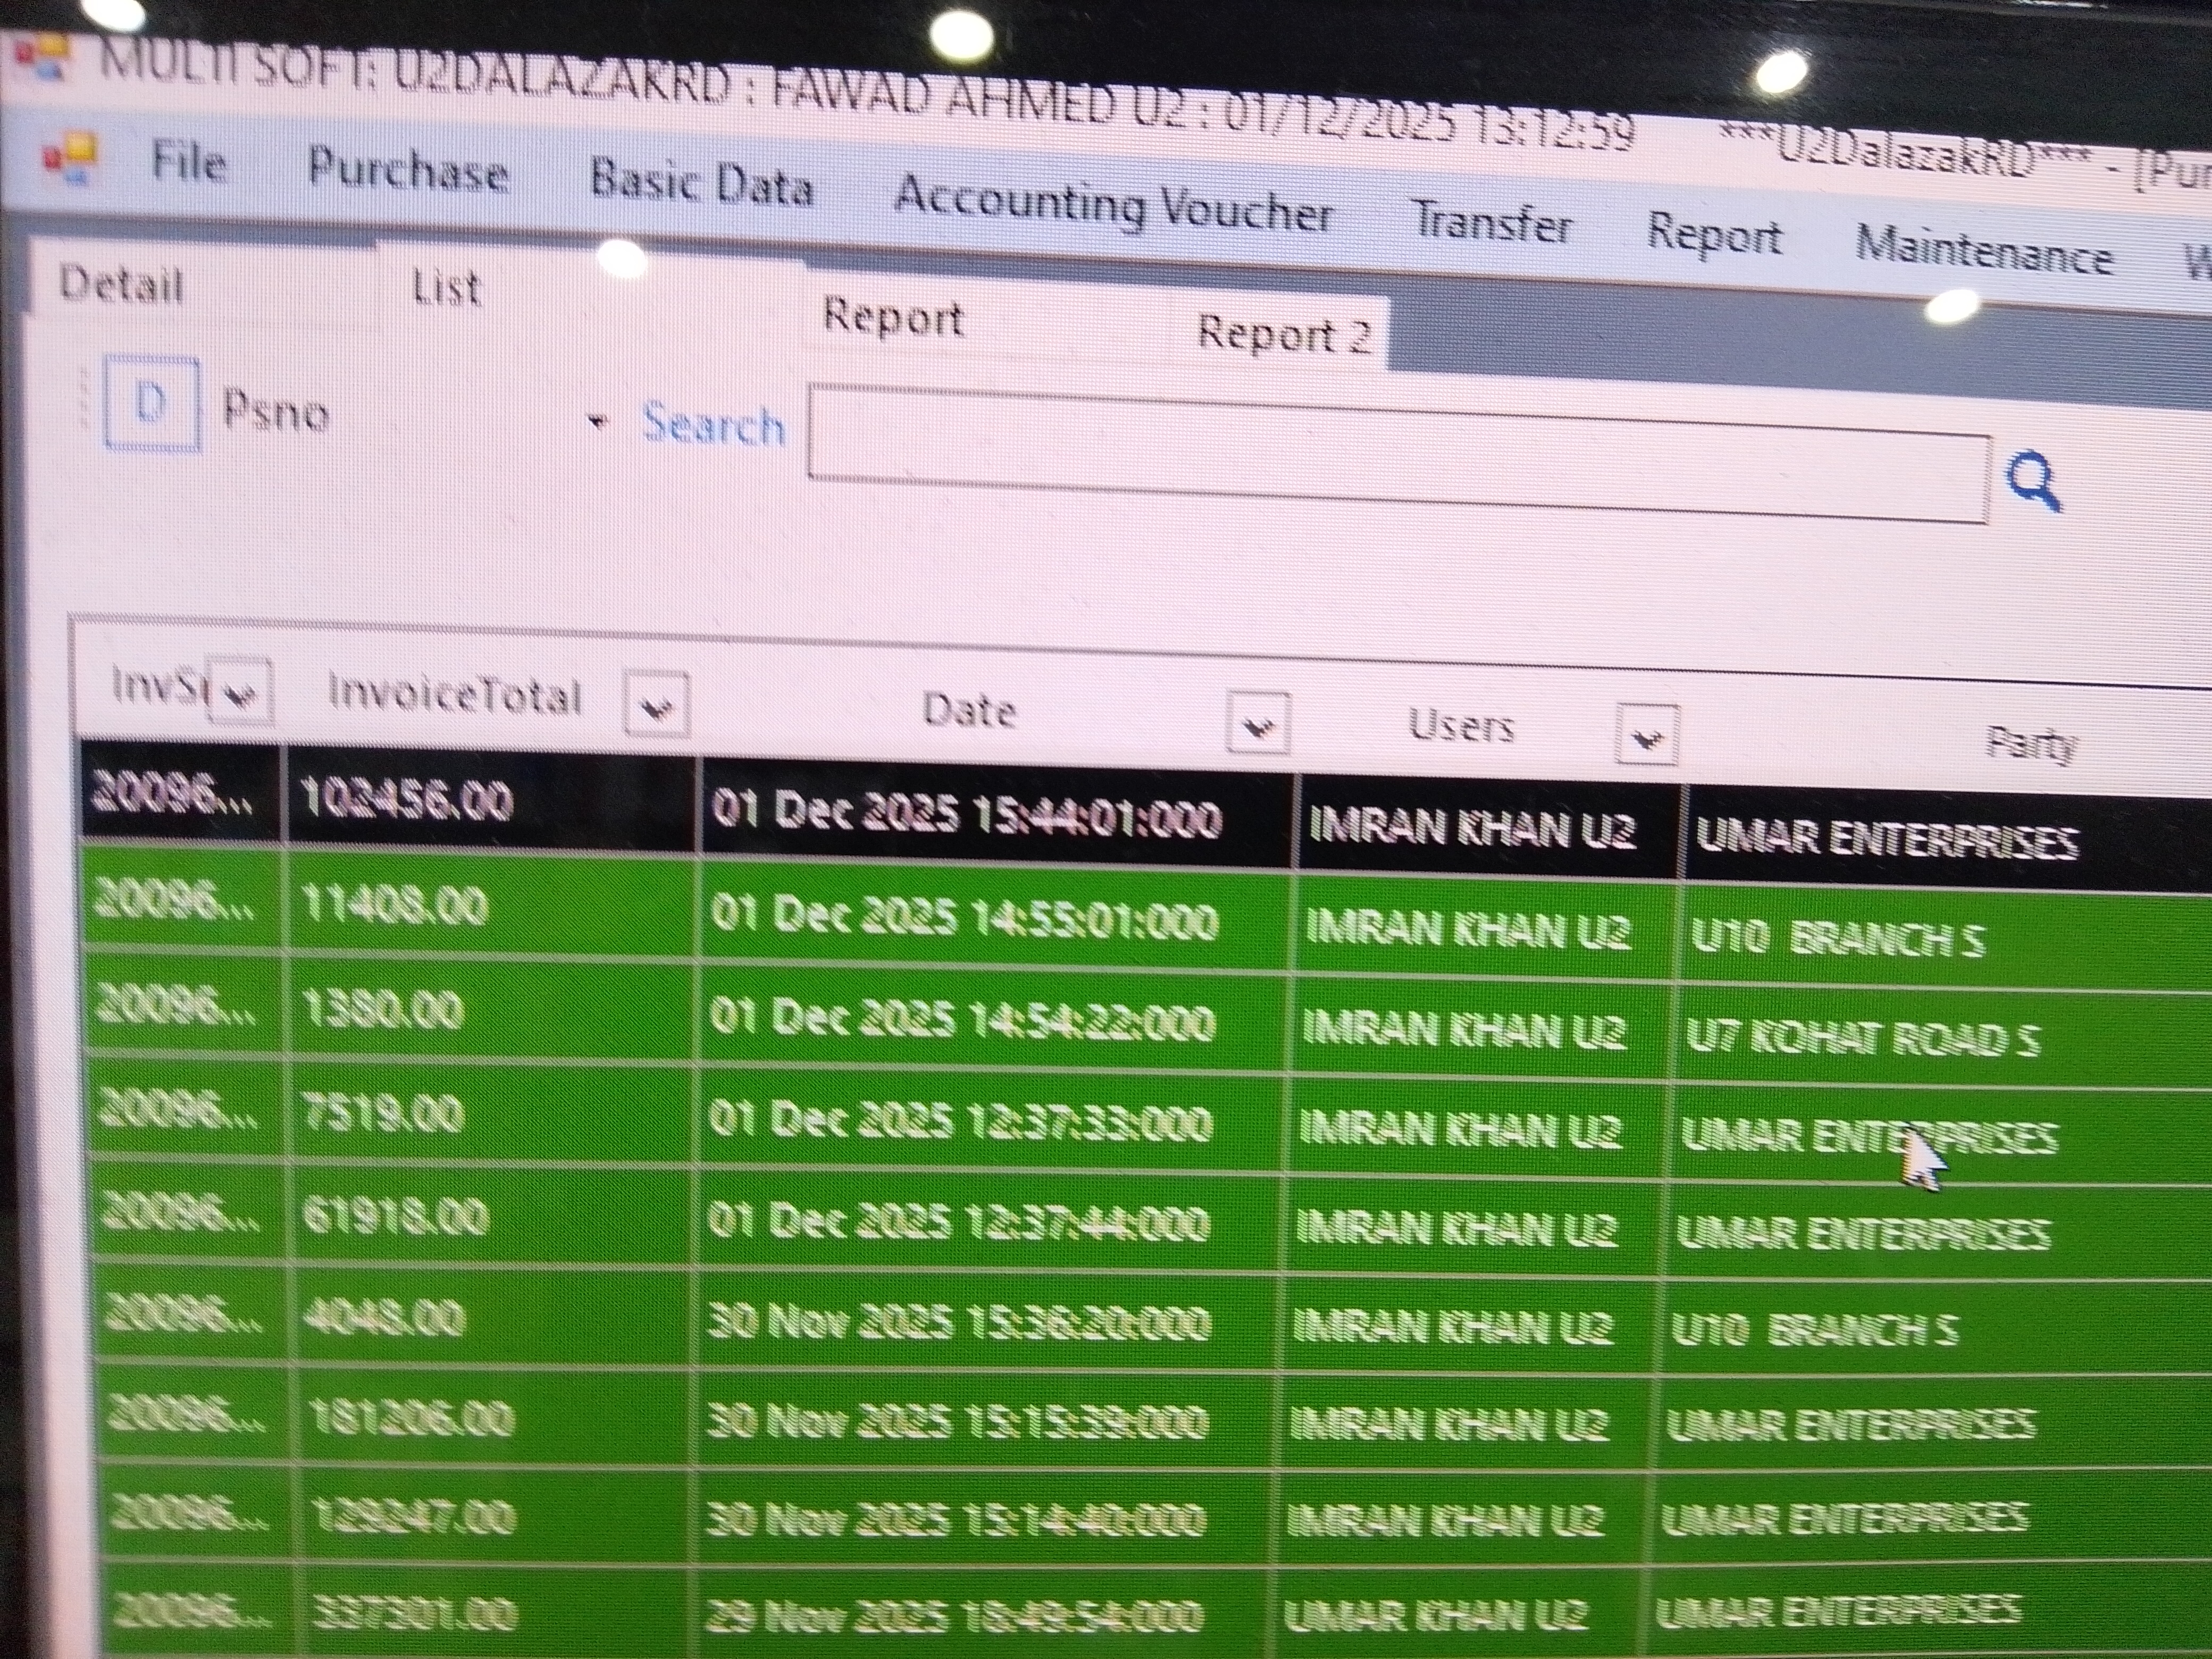Open the Users column filter dropdown
Screen dimensions: 2212x1659
tap(1646, 737)
